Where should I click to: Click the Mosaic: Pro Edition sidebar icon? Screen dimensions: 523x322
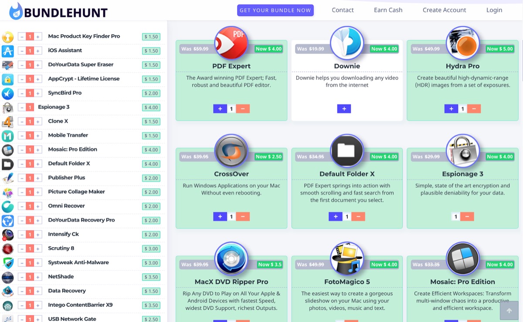(x=8, y=150)
